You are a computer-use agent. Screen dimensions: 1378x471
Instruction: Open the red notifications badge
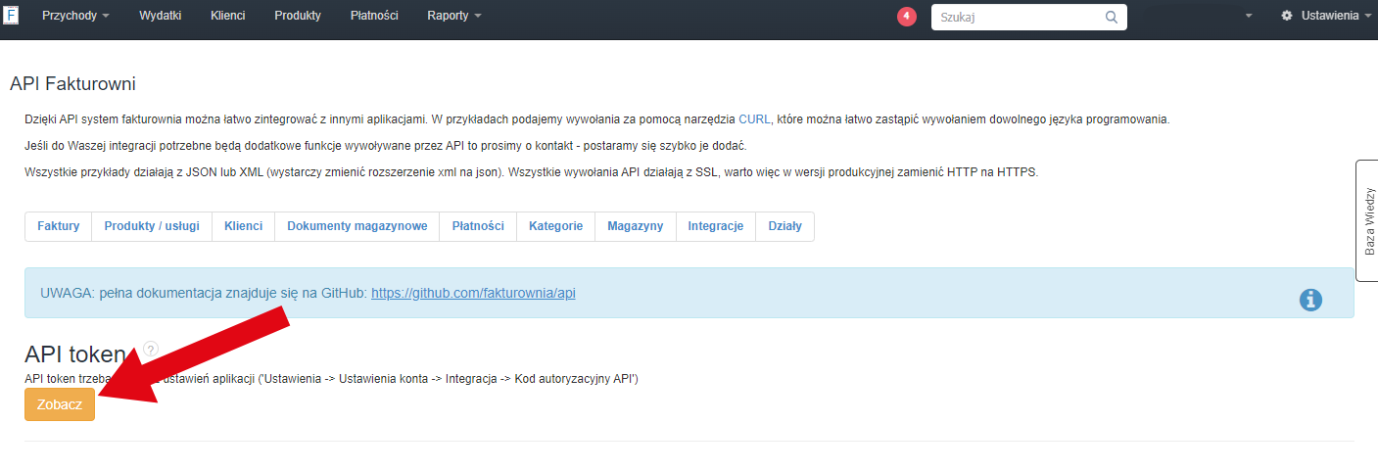[906, 17]
